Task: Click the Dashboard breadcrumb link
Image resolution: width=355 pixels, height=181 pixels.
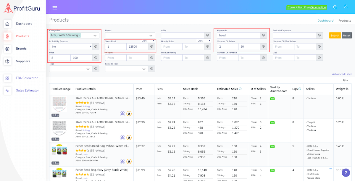Action: [x=325, y=21]
